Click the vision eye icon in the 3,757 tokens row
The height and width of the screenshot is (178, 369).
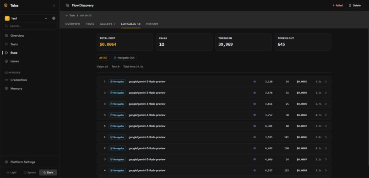[255, 115]
